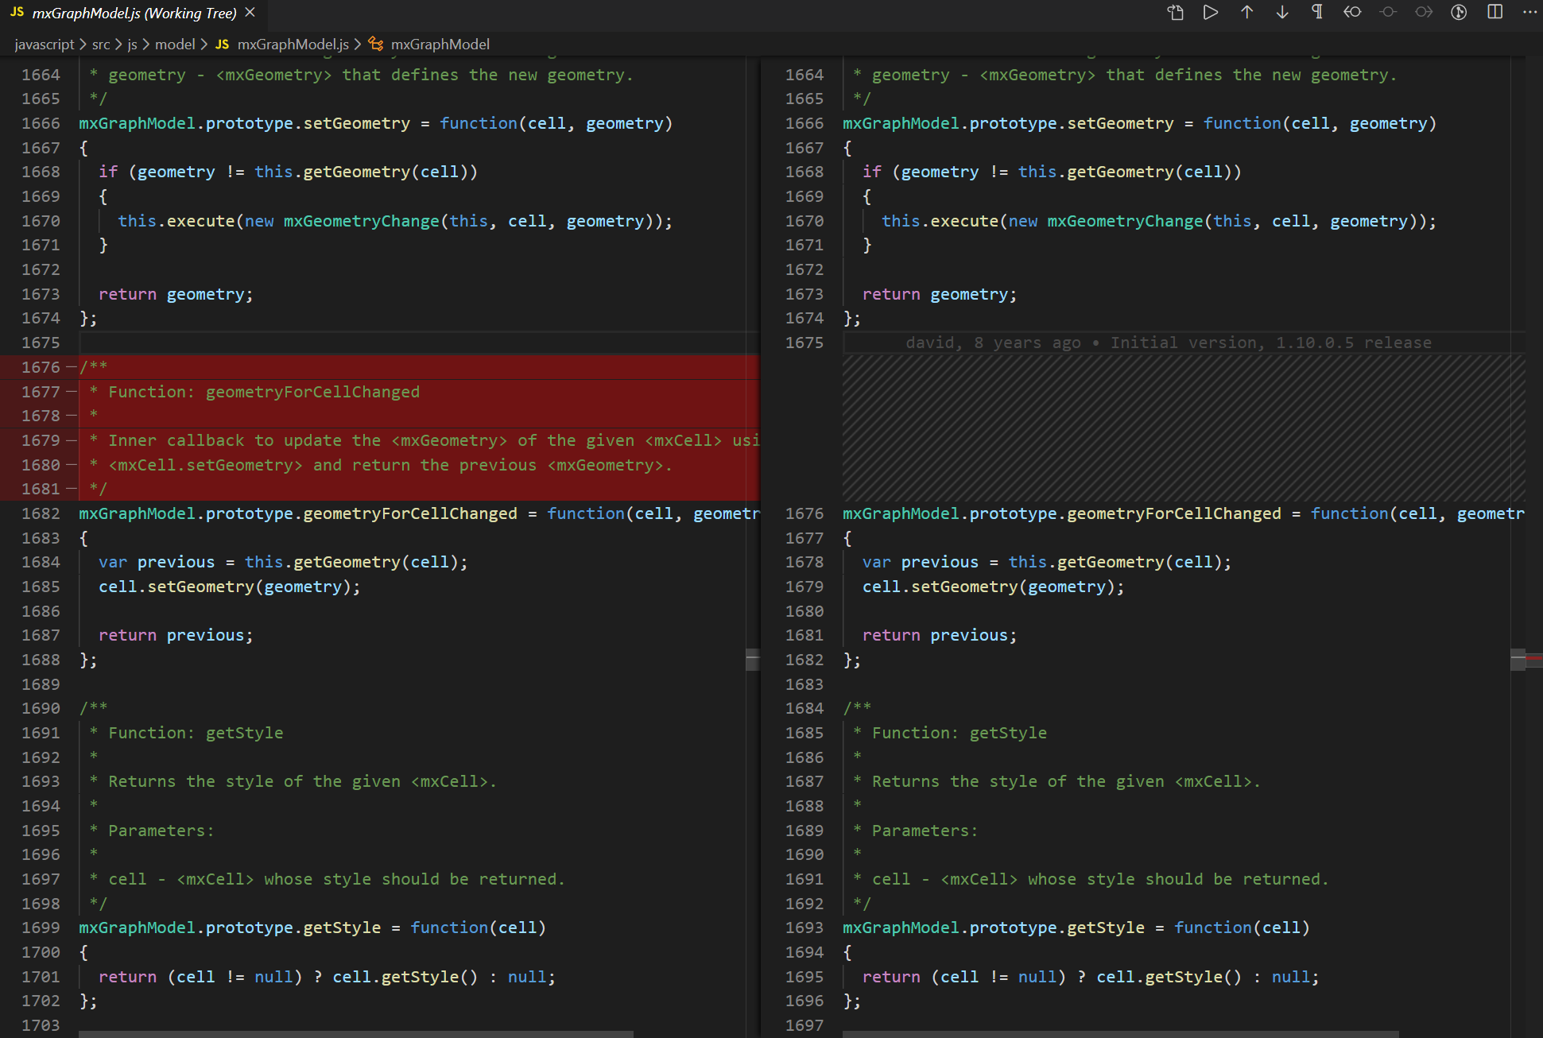This screenshot has height=1038, width=1543.
Task: Open the Source Control Graph icon
Action: coord(1459,12)
